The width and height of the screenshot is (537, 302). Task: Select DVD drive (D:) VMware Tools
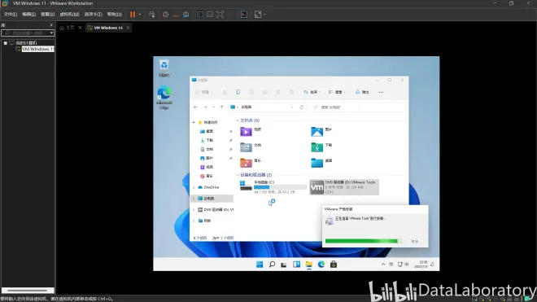pos(344,187)
